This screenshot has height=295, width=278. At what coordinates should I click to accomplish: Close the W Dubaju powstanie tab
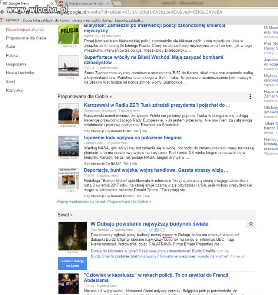108,3
